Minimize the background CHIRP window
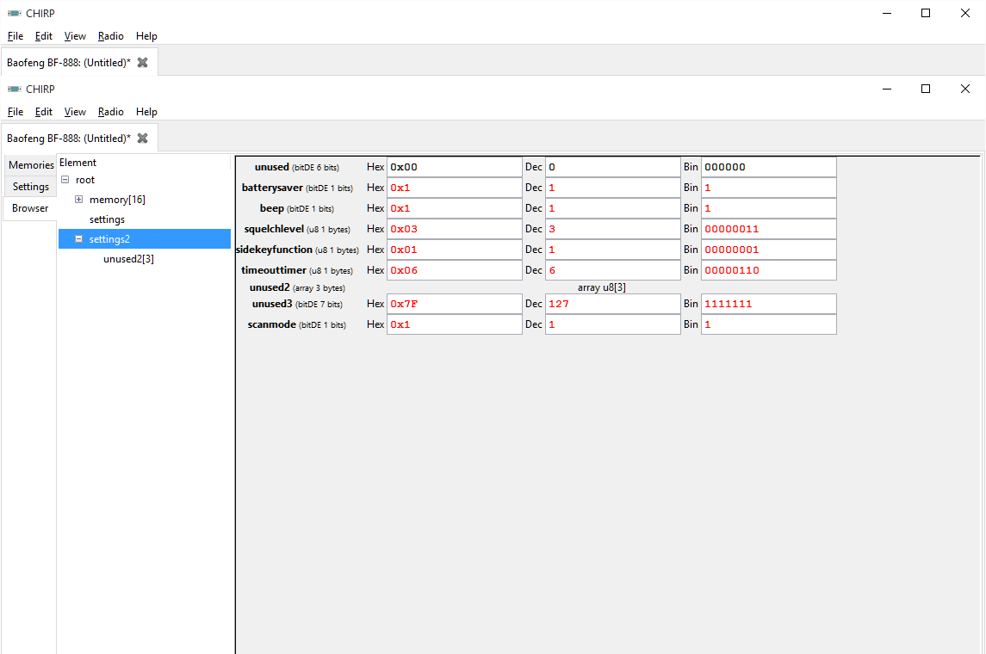 coord(887,13)
